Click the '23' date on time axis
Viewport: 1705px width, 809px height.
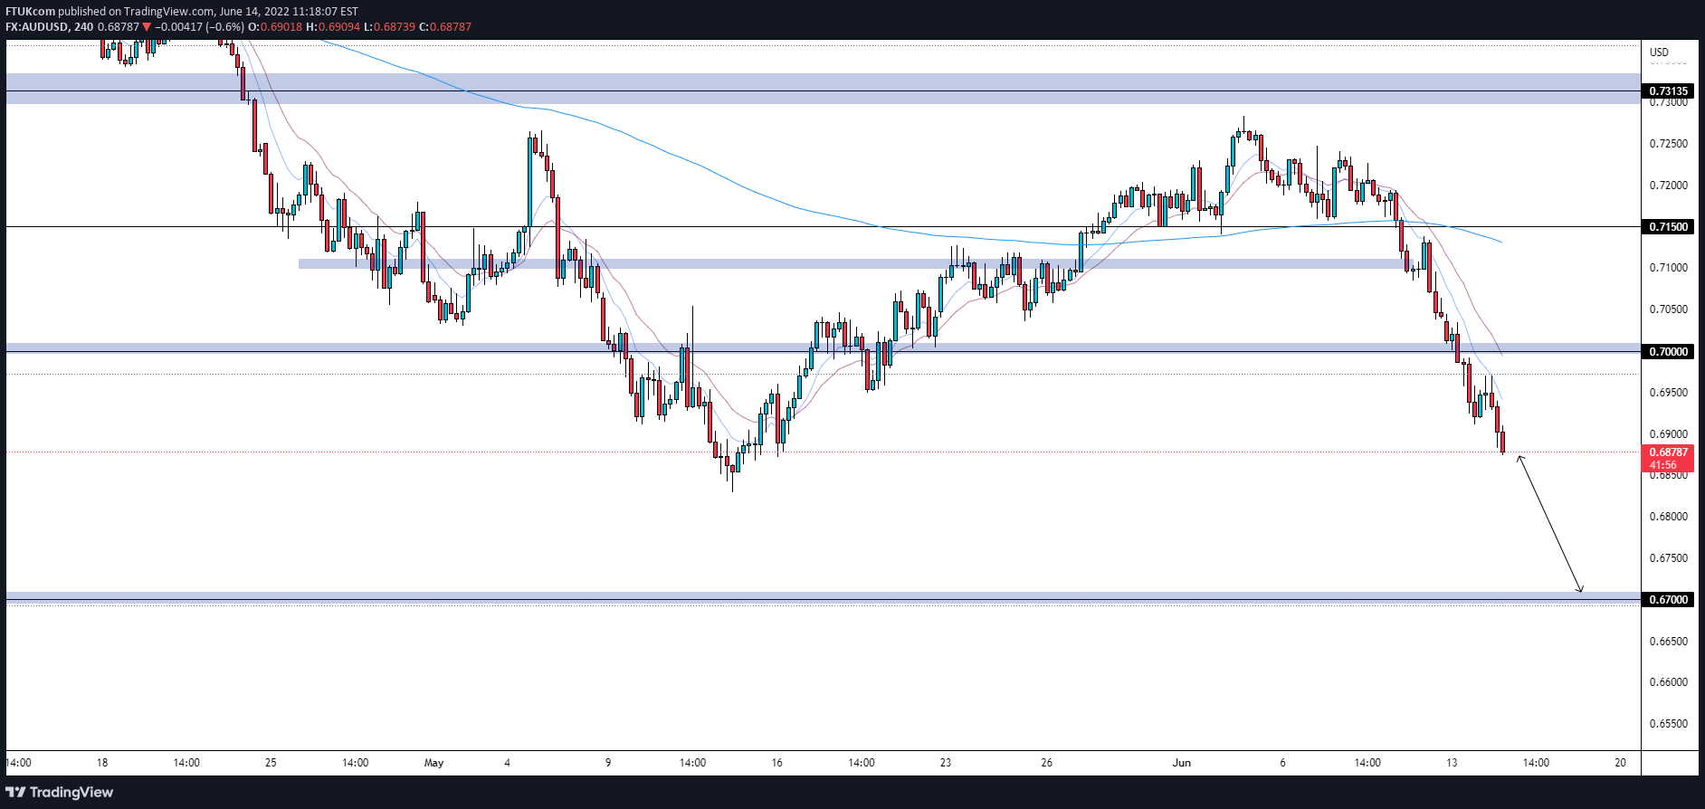pyautogui.click(x=946, y=763)
